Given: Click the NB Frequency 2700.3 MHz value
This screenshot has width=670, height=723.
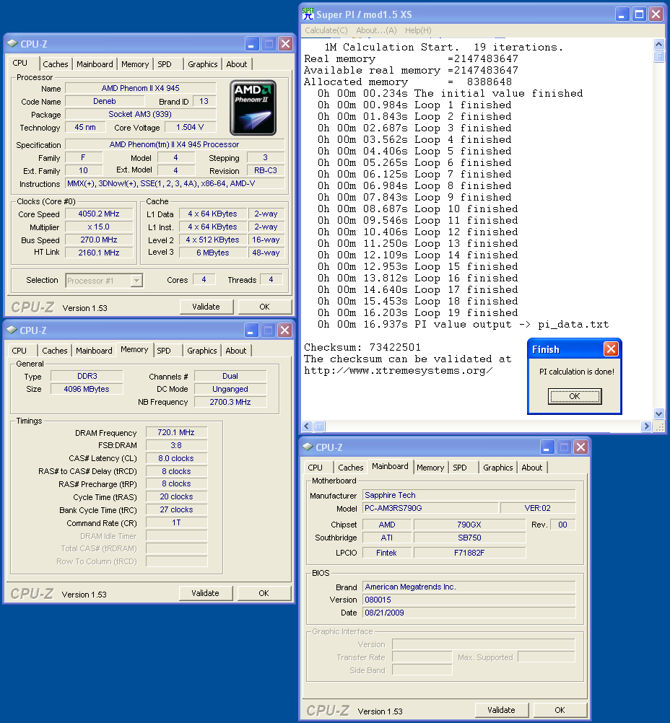Looking at the screenshot, I should coord(230,402).
